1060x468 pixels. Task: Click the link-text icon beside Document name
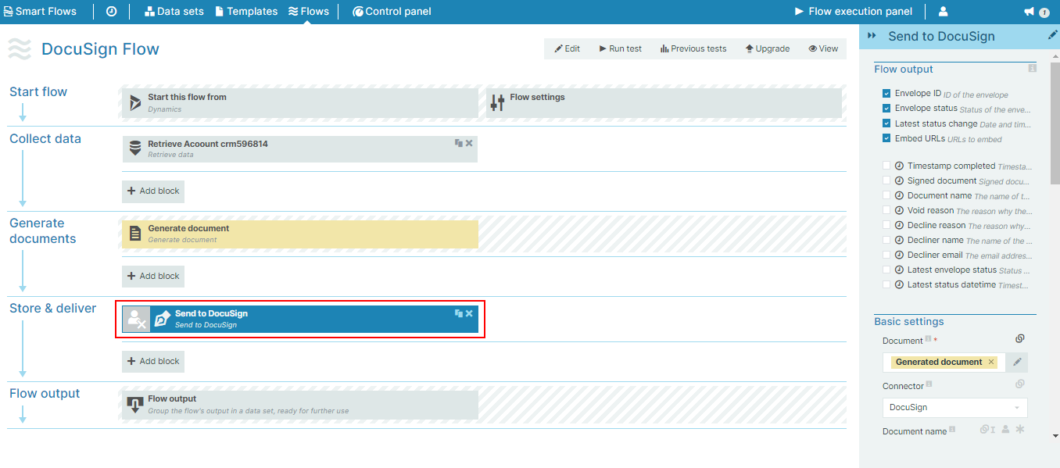pos(987,430)
